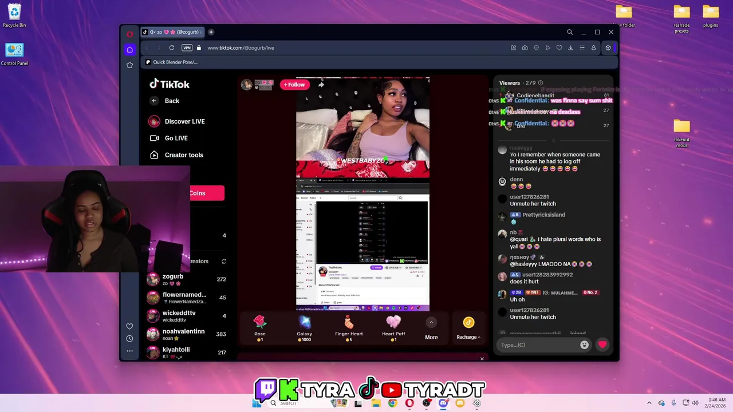Show hidden system tray icons
733x412 pixels.
pos(649,403)
